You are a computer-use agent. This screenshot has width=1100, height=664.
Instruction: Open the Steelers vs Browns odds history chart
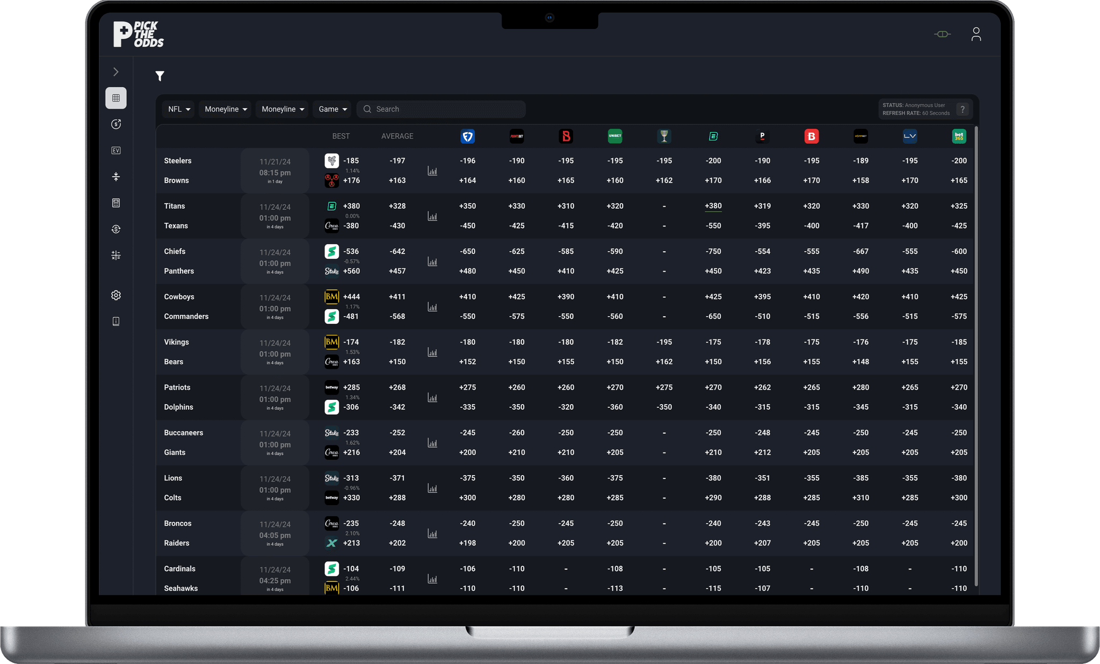[432, 171]
